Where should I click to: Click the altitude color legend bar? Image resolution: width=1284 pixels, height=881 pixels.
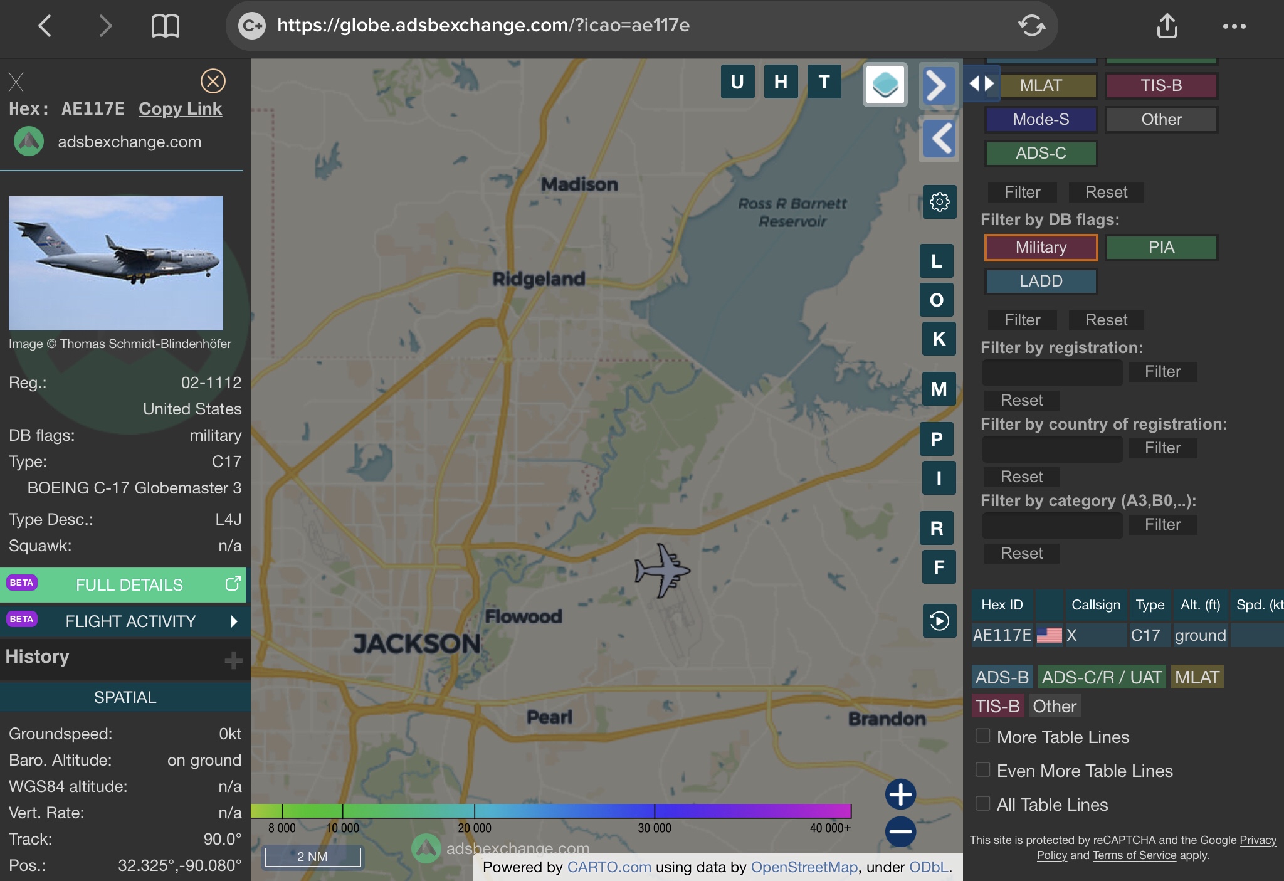tap(551, 811)
